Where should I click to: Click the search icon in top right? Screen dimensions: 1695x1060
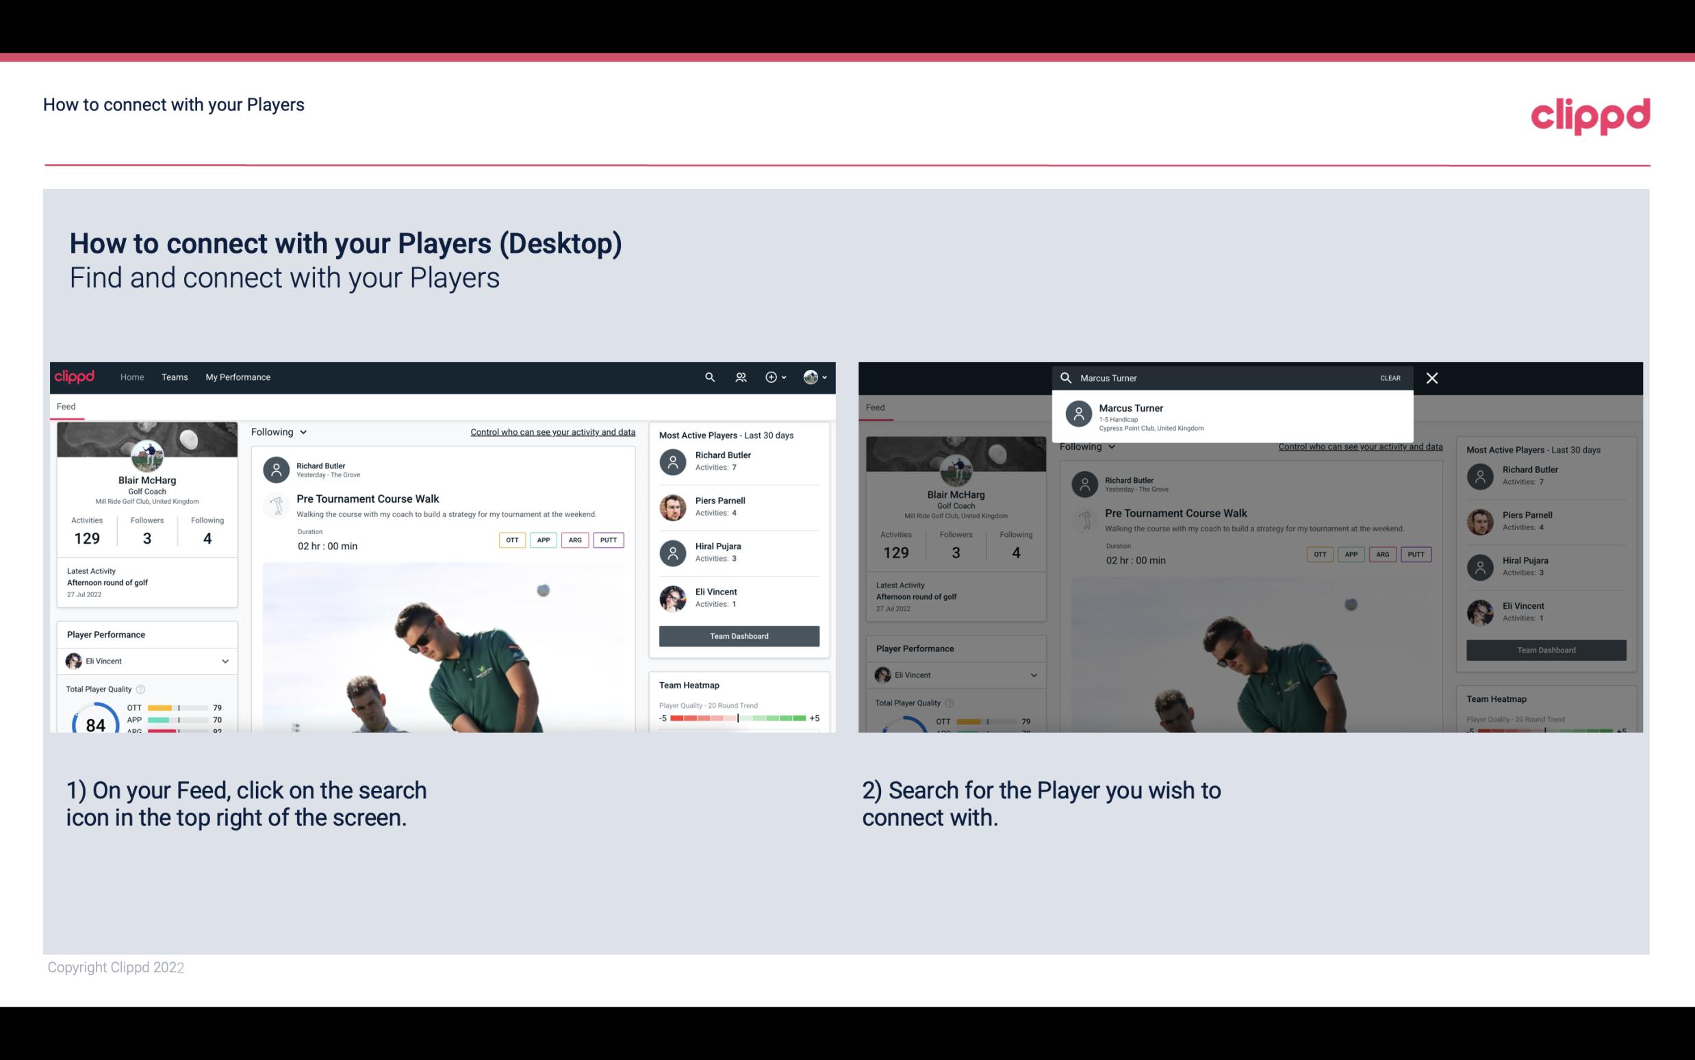[x=708, y=376]
